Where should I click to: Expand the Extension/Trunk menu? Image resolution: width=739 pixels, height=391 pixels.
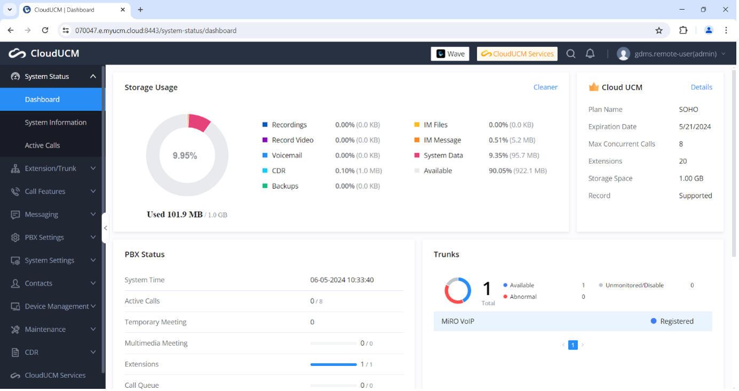[51, 169]
